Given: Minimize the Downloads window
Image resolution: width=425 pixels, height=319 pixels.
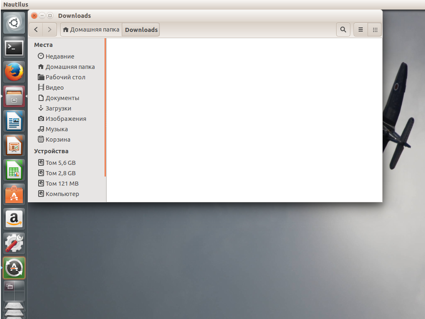Looking at the screenshot, I should click(x=42, y=16).
